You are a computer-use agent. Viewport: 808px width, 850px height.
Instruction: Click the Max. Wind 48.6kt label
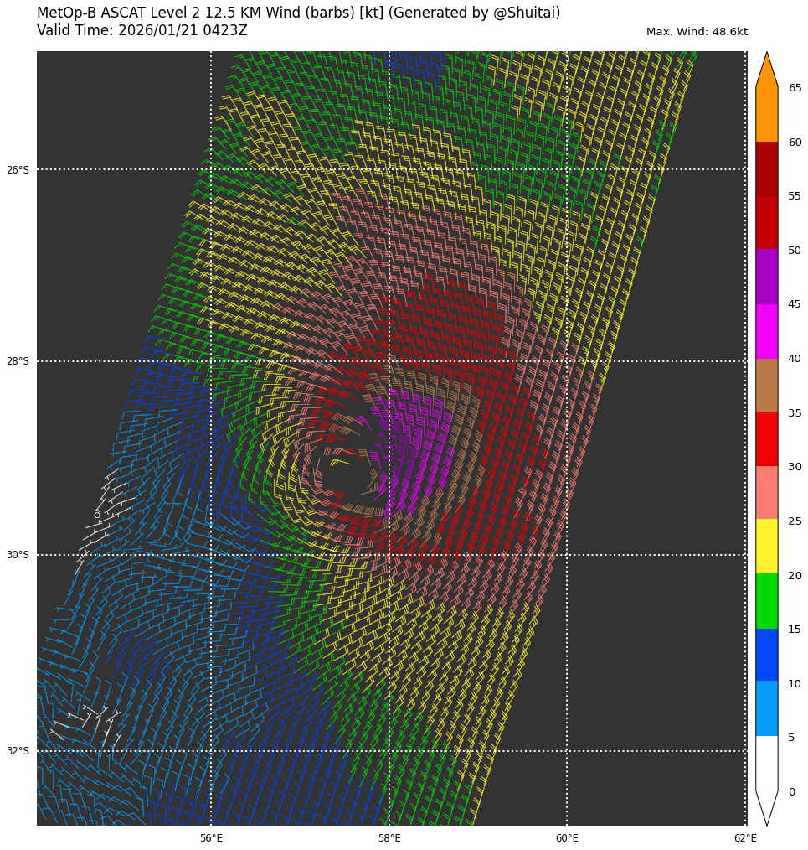point(697,32)
